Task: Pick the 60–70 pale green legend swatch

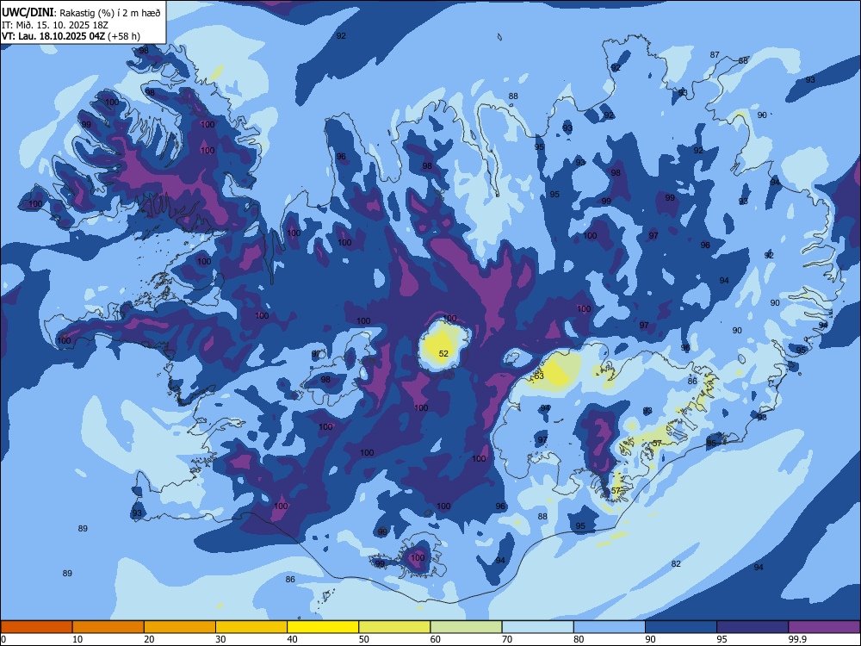Action: [466, 627]
